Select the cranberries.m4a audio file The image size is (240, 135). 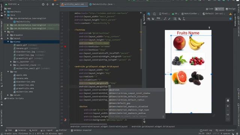[x=24, y=85]
